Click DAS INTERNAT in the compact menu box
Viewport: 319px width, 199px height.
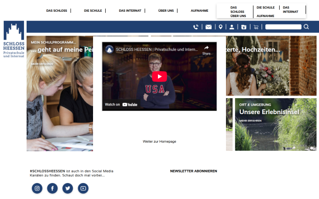[x=290, y=10]
